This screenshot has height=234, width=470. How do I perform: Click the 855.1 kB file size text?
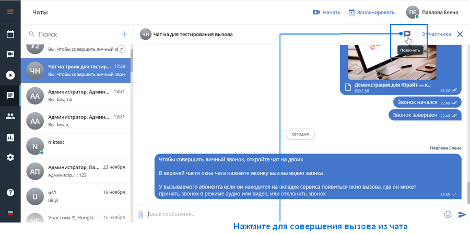pyautogui.click(x=361, y=90)
